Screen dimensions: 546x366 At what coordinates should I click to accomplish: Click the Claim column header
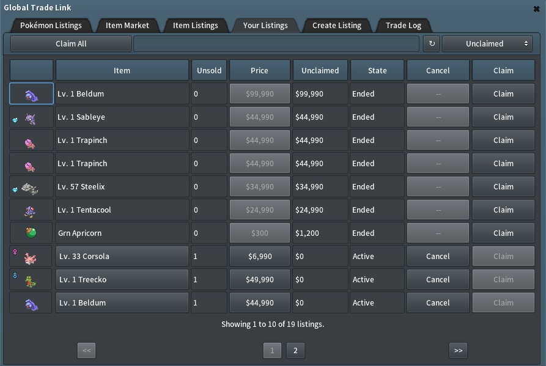point(503,70)
